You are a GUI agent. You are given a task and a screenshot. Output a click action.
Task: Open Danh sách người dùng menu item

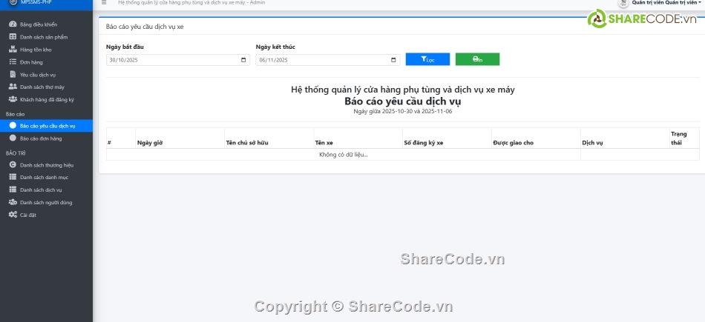46,202
